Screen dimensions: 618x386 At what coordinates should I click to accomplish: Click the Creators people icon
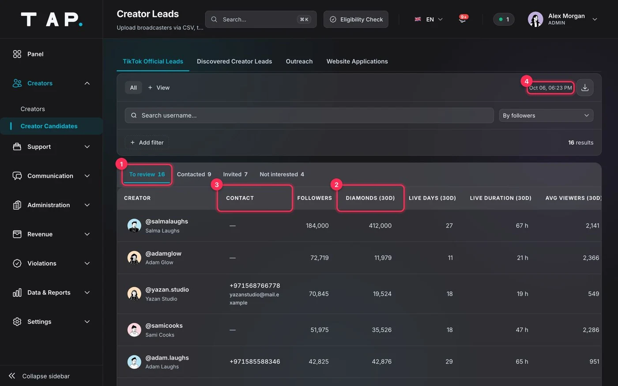(x=17, y=83)
